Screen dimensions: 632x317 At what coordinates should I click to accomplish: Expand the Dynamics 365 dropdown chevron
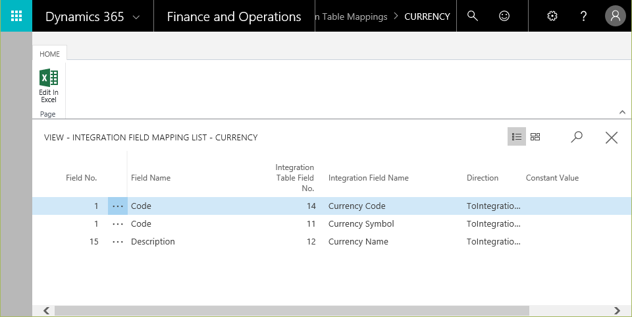tap(136, 17)
